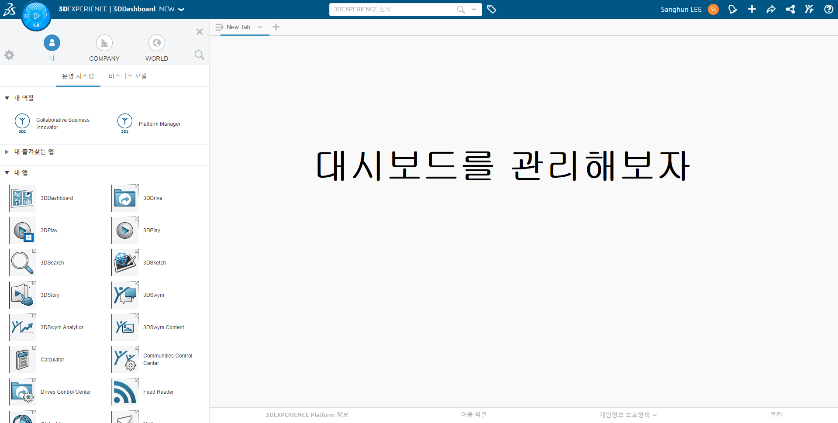Click the search magnifier button
Image resolution: width=838 pixels, height=423 pixels.
461,9
